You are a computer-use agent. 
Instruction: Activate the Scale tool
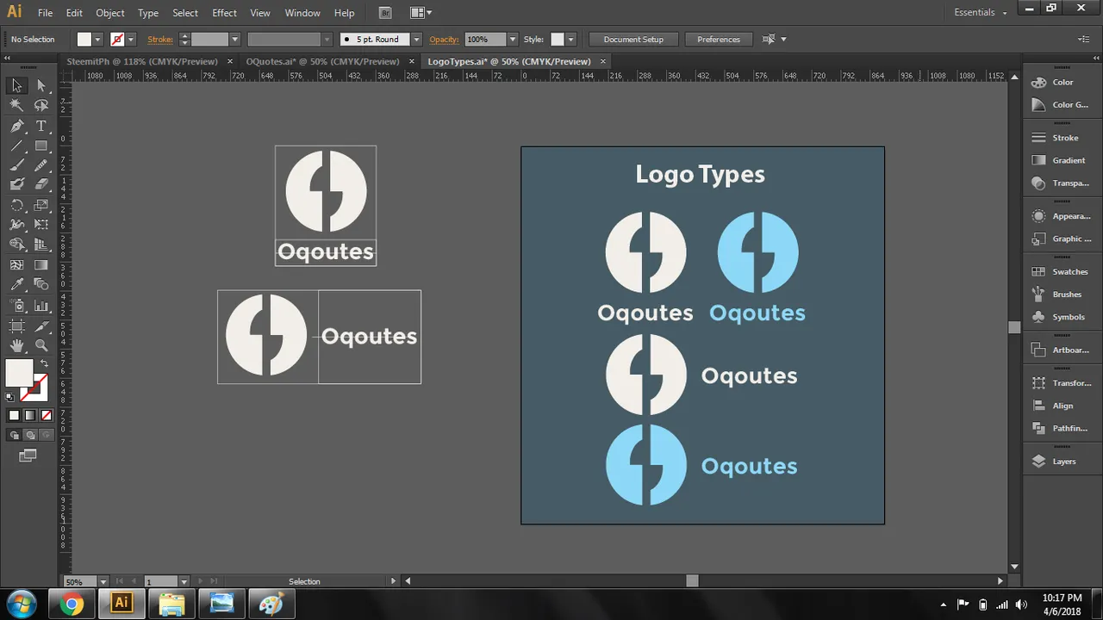pos(41,205)
